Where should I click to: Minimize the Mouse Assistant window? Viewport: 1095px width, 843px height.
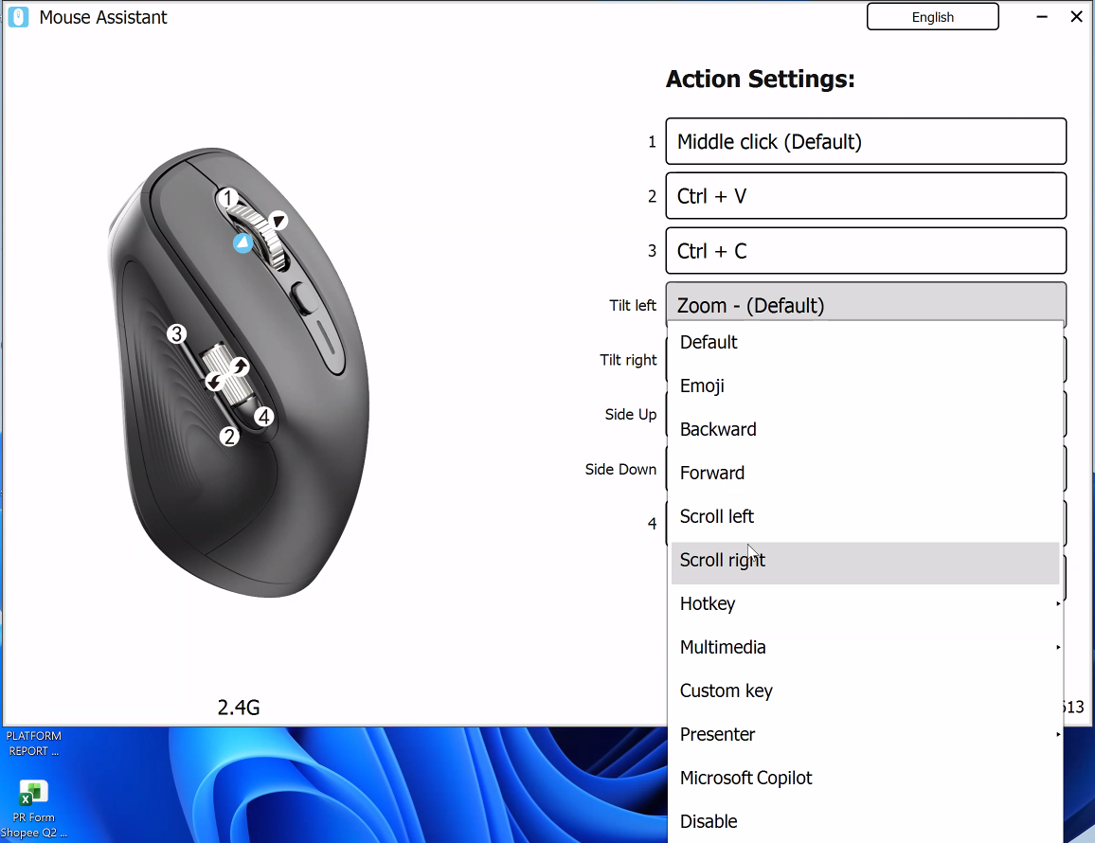(x=1042, y=17)
